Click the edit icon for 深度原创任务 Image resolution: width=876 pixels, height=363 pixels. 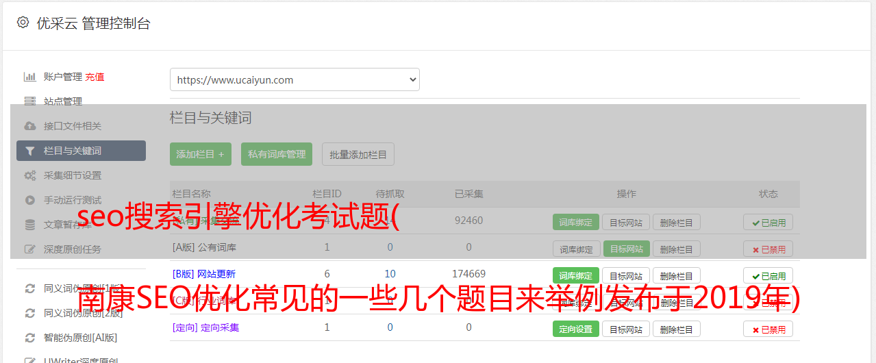coord(30,249)
